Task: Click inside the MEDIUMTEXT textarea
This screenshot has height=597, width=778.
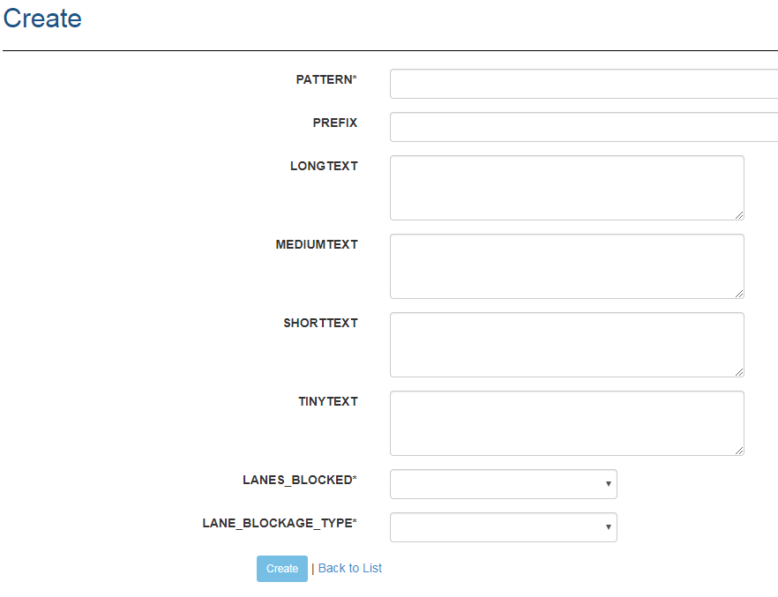Action: 566,266
